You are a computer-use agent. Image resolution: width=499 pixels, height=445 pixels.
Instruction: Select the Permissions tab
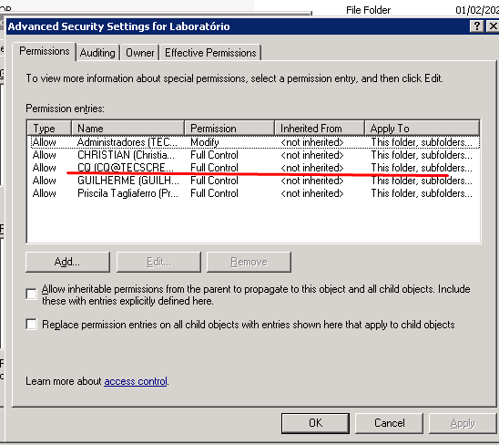(x=45, y=51)
